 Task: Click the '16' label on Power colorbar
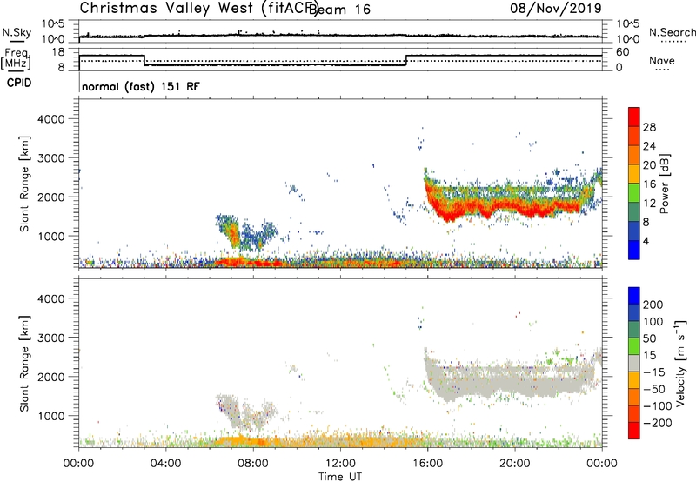coord(649,184)
